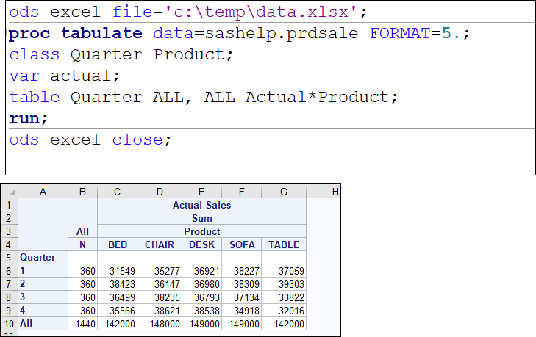
Task: Click the total count cell 1440
Action: click(x=82, y=324)
